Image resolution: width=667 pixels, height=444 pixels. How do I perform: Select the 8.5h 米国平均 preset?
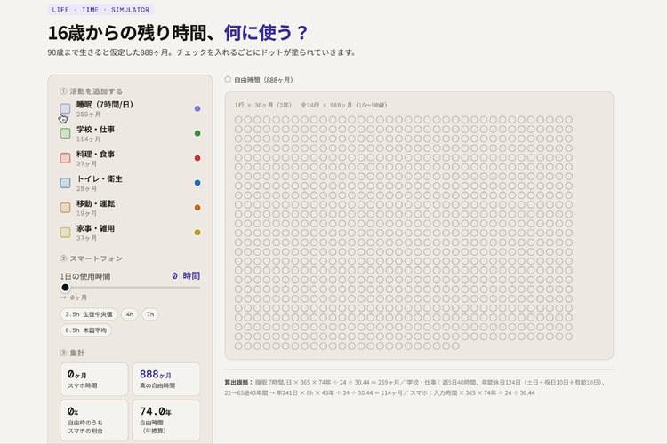[x=86, y=330]
